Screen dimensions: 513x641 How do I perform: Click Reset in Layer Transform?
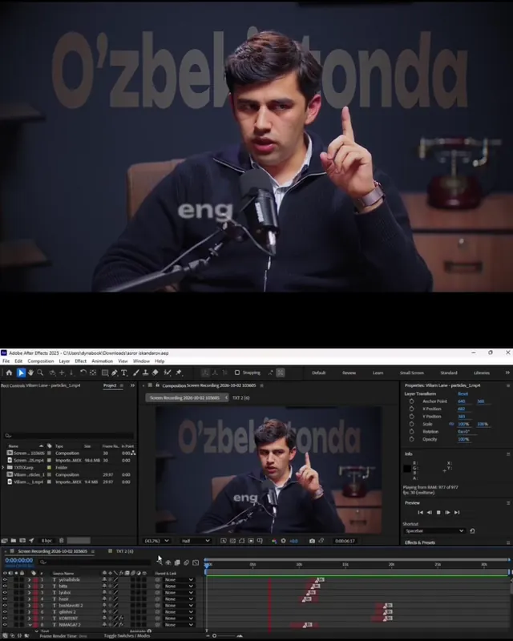[x=463, y=393]
